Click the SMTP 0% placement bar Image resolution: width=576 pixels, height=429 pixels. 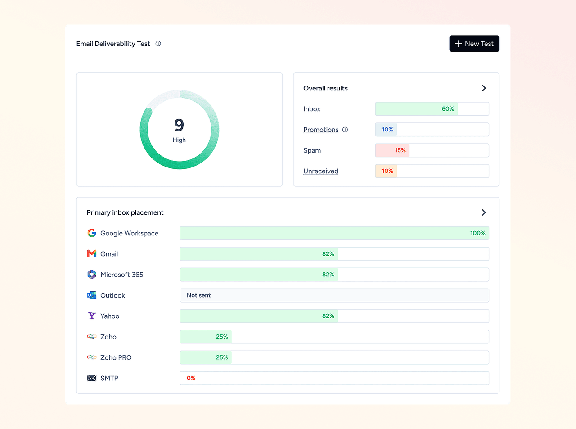click(x=334, y=378)
